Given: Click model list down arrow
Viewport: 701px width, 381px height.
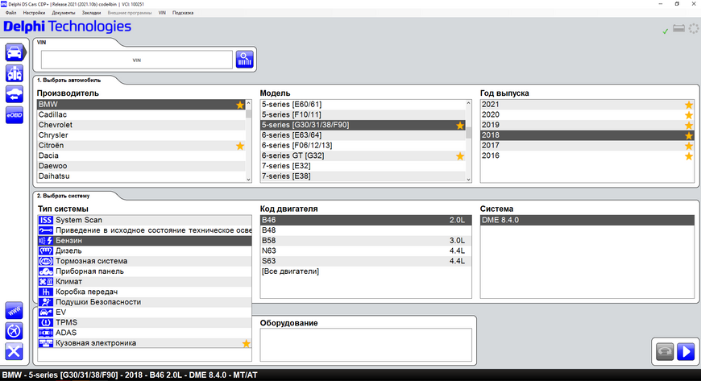Looking at the screenshot, I should tap(468, 180).
